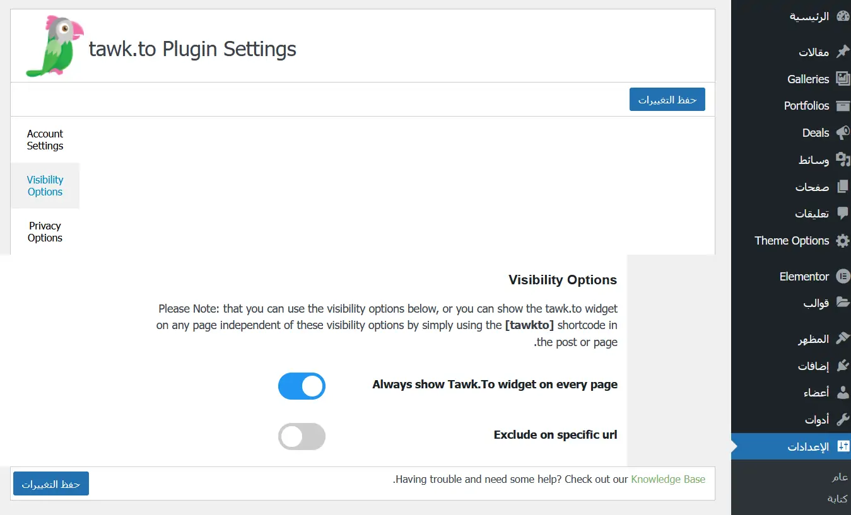The width and height of the screenshot is (851, 515).
Task: Switch to the Privacy Options tab
Action: pyautogui.click(x=45, y=232)
